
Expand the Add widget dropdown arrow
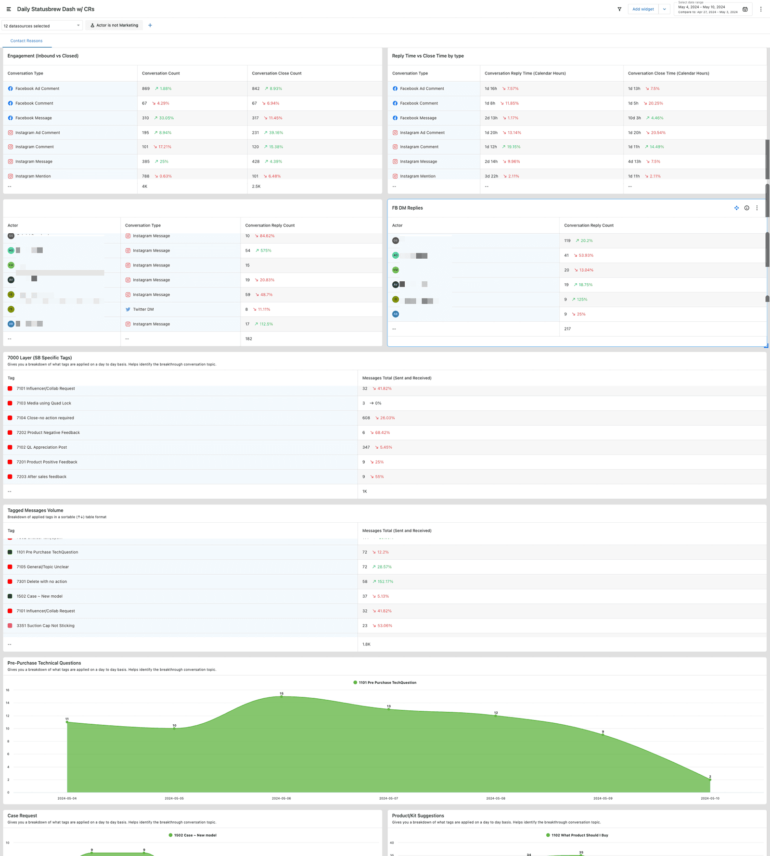click(665, 9)
